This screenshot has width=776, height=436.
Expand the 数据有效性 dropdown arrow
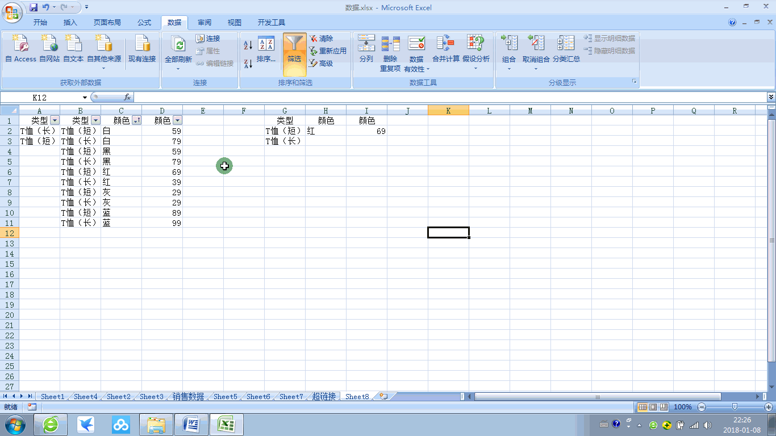point(428,69)
